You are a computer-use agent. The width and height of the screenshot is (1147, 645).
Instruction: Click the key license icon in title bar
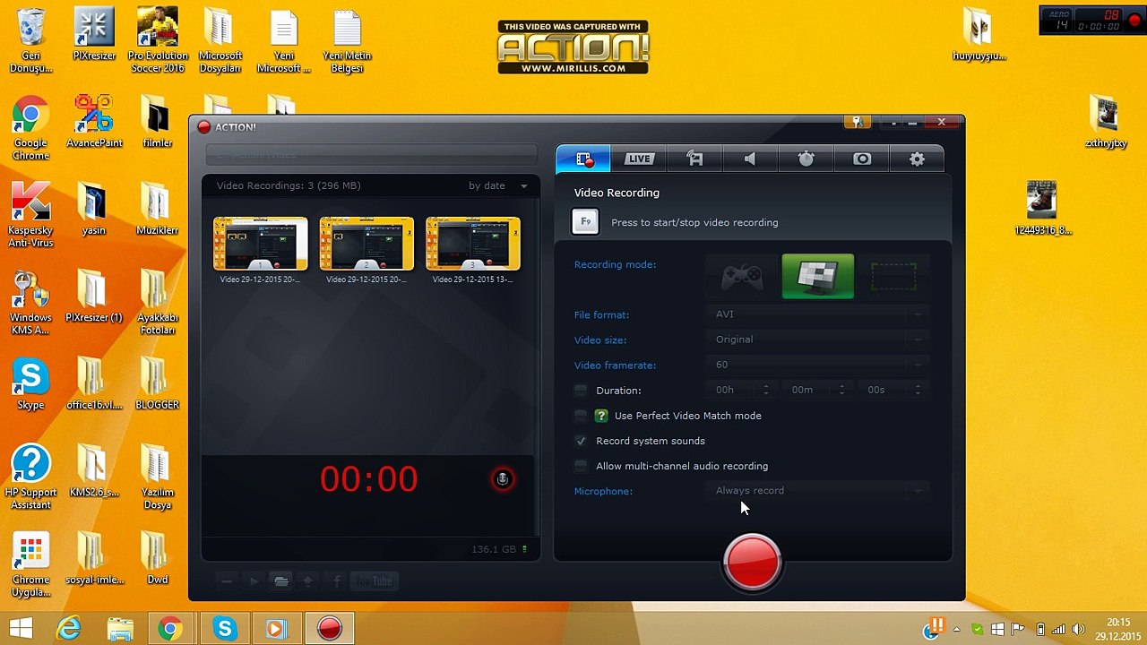point(857,123)
